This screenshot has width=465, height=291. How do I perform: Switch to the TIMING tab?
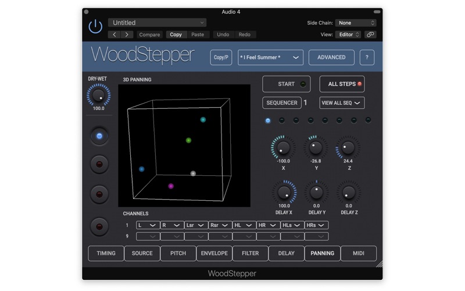click(x=106, y=253)
